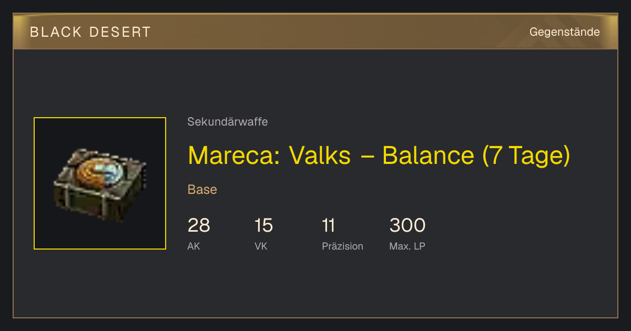Click the Sekundärwaffe category label
Screen dimensions: 631x331
228,122
